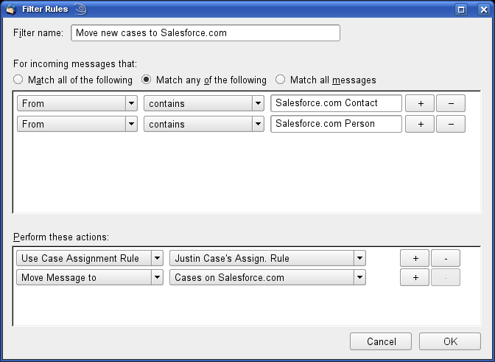Remove the Salesforce.com Contact condition
The width and height of the screenshot is (495, 362).
point(451,103)
